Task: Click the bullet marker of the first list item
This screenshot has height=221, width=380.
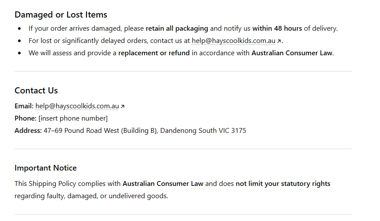Action: coord(19,29)
